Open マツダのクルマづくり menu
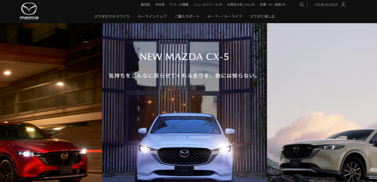The image size is (377, 182). (112, 16)
